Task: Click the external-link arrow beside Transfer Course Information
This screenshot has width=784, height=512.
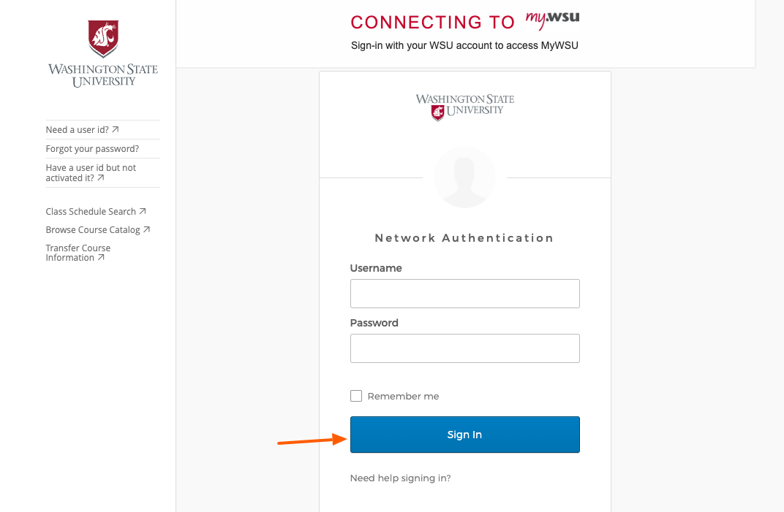Action: [101, 257]
